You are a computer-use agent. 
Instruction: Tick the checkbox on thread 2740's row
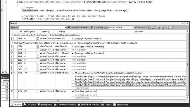(x=38, y=53)
